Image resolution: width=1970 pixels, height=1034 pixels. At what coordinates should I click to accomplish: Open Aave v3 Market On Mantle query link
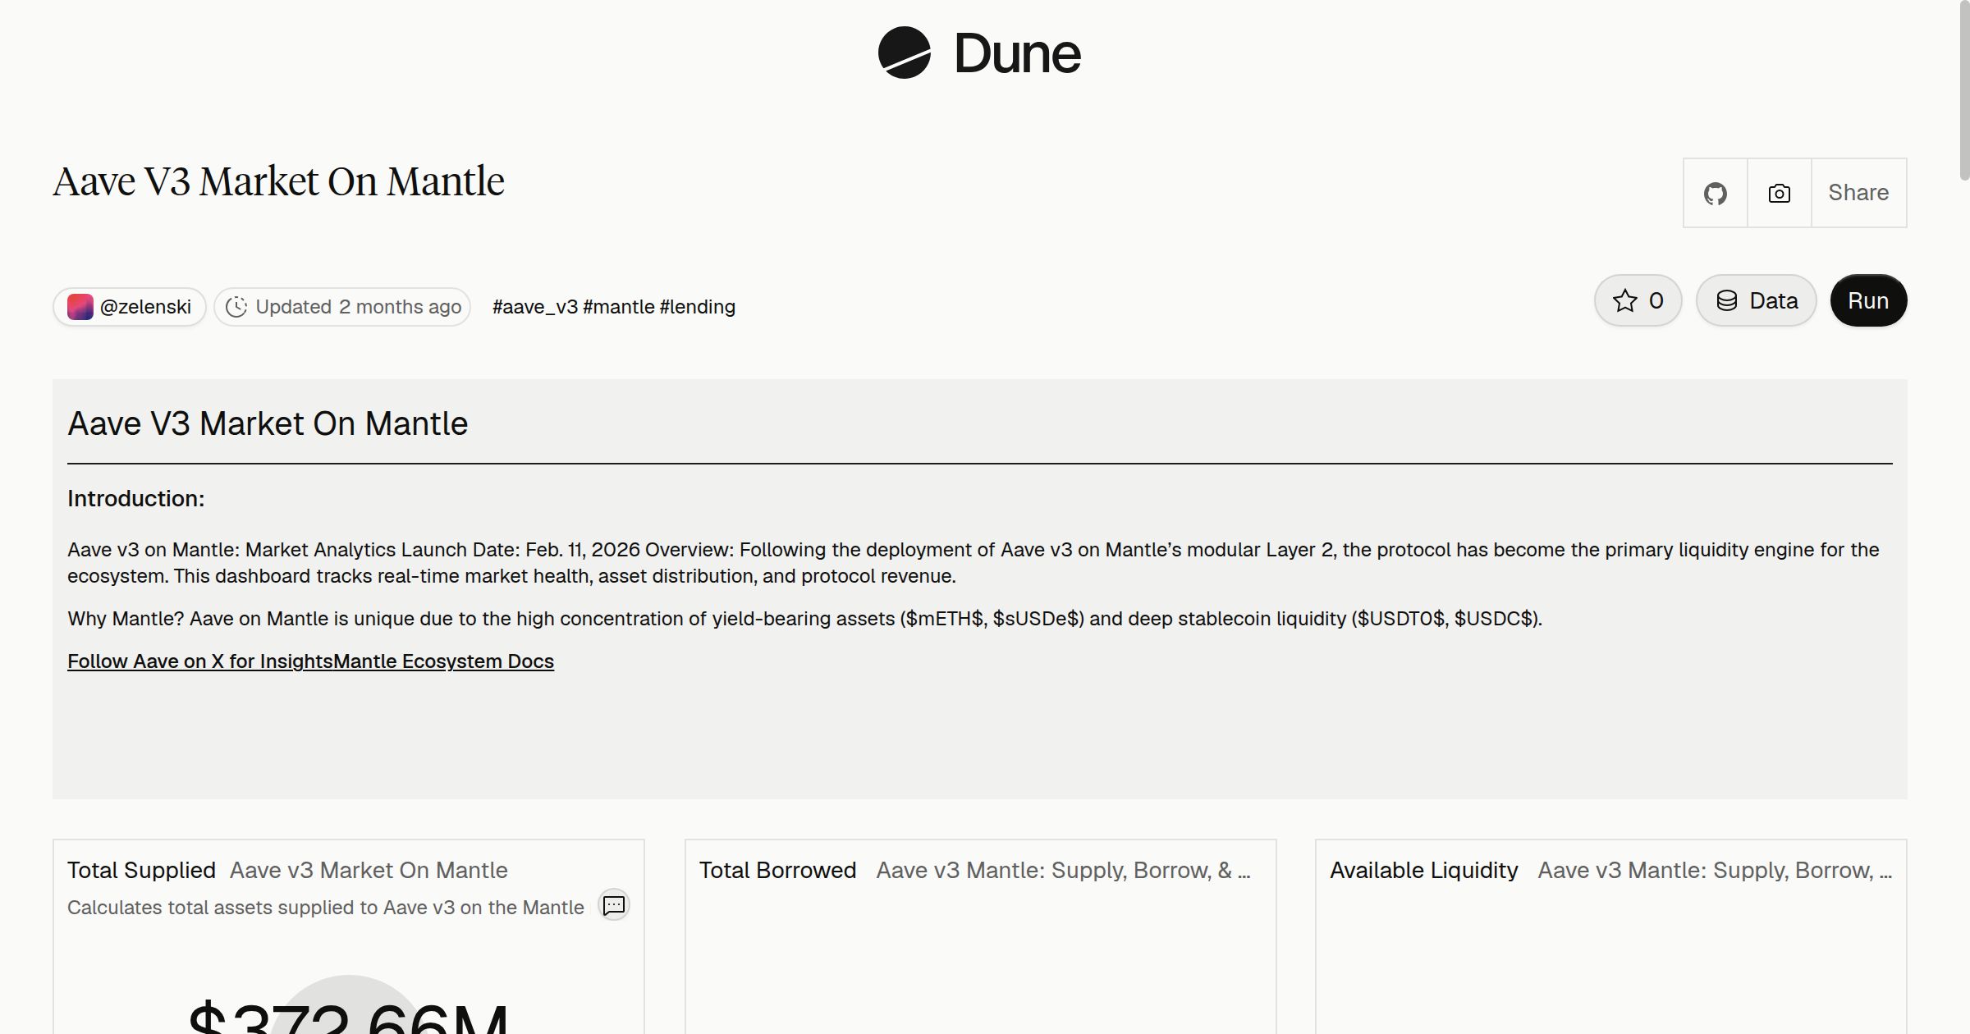click(369, 870)
